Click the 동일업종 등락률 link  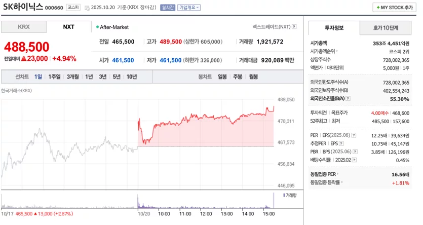(326, 182)
